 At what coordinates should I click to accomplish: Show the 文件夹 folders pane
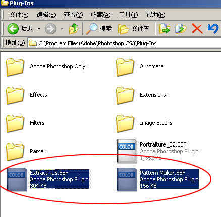point(134,29)
